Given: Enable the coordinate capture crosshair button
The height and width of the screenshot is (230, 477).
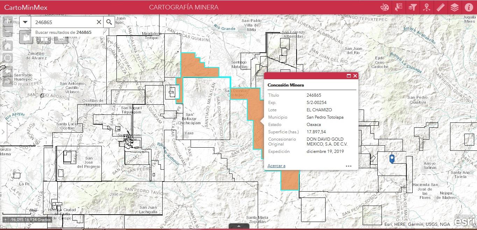Looking at the screenshot, I should tap(5, 220).
